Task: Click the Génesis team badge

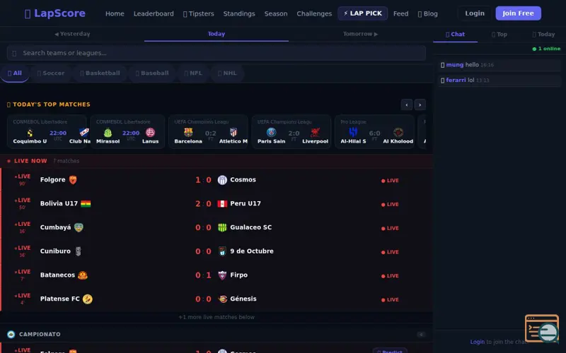Action: pyautogui.click(x=222, y=299)
